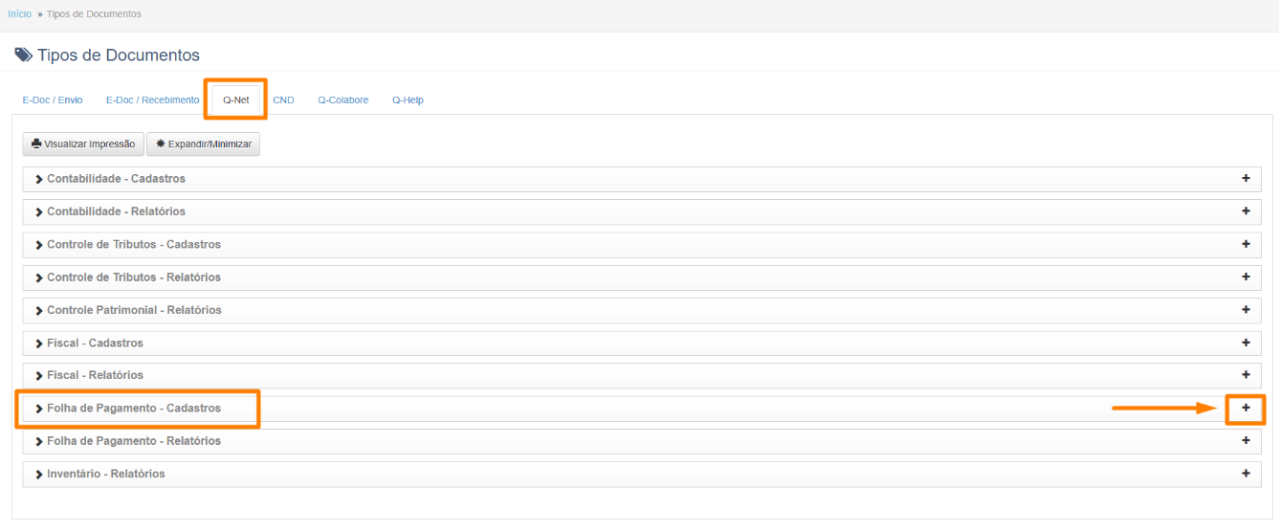The height and width of the screenshot is (532, 1279).
Task: Open the E-Doc / Recebimento tab
Action: click(152, 100)
